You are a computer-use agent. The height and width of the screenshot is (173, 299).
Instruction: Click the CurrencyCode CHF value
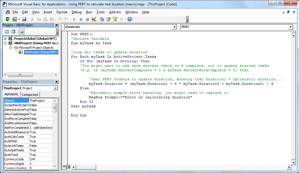click(x=41, y=159)
